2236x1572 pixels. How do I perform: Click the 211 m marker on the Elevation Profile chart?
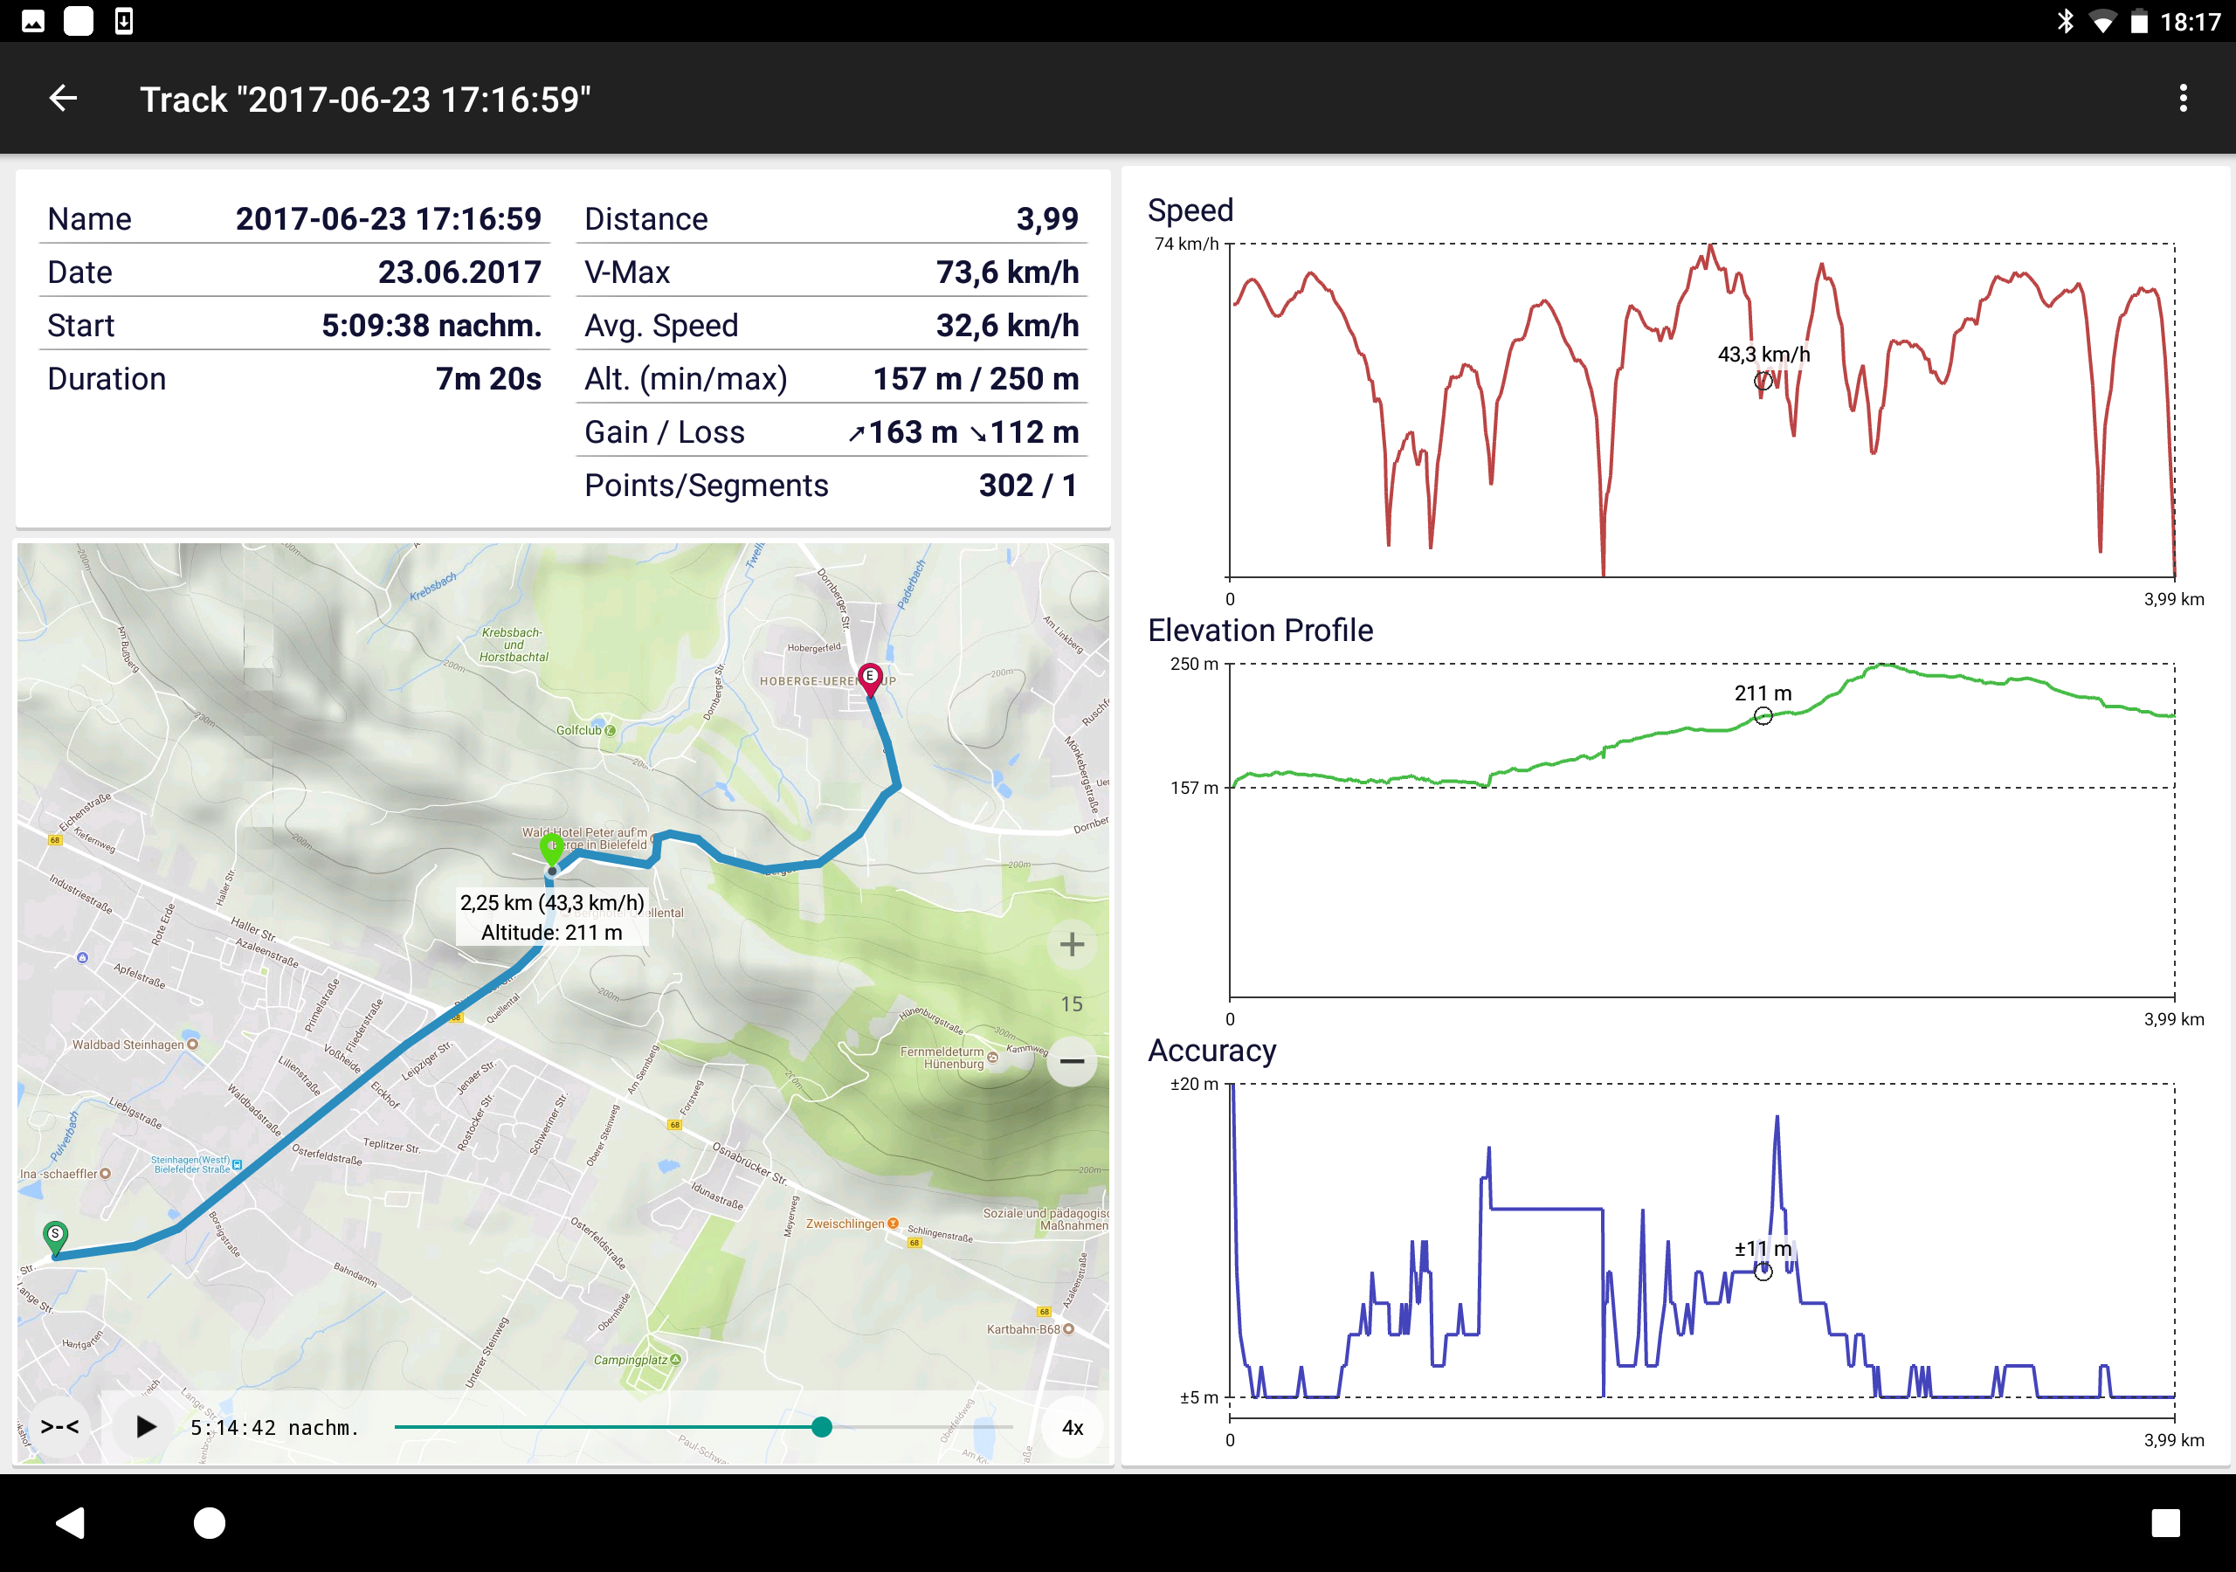1763,717
